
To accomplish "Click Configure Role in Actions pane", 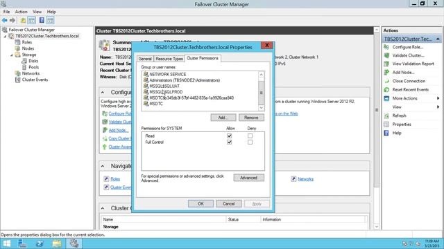I will click(x=407, y=47).
